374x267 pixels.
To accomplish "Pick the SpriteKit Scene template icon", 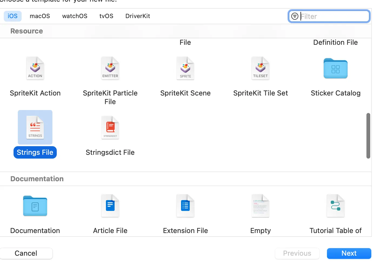I will [185, 68].
